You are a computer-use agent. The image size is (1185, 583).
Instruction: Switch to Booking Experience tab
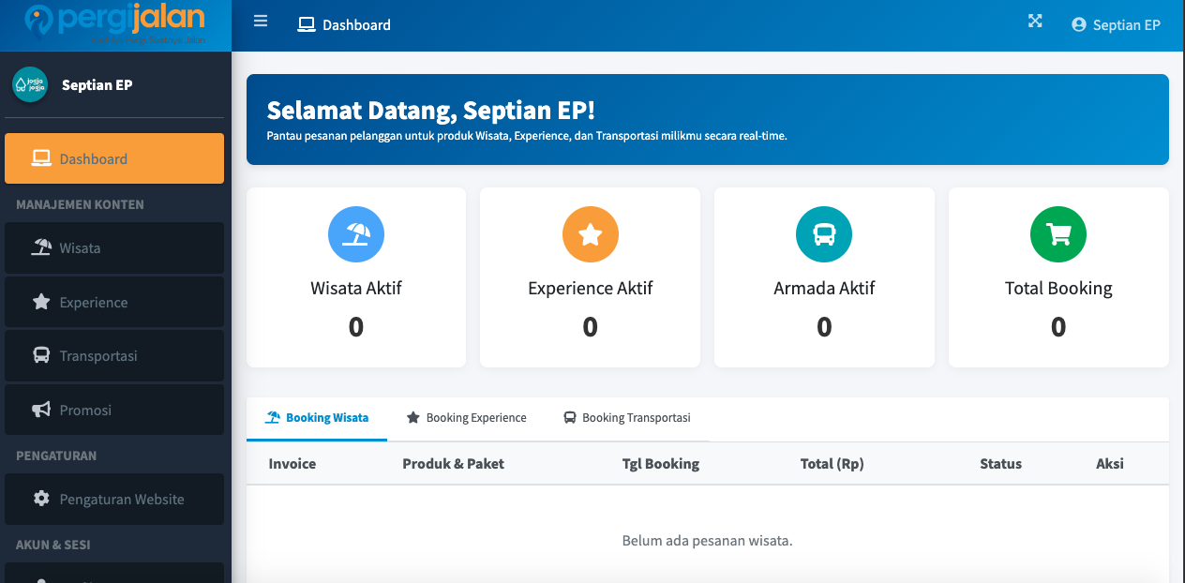[466, 418]
